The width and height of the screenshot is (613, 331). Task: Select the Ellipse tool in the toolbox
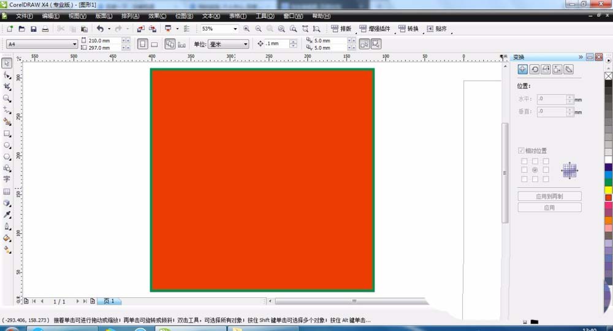point(7,145)
